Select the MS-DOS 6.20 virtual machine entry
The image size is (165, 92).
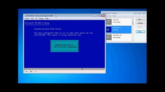pyautogui.click(x=119, y=37)
